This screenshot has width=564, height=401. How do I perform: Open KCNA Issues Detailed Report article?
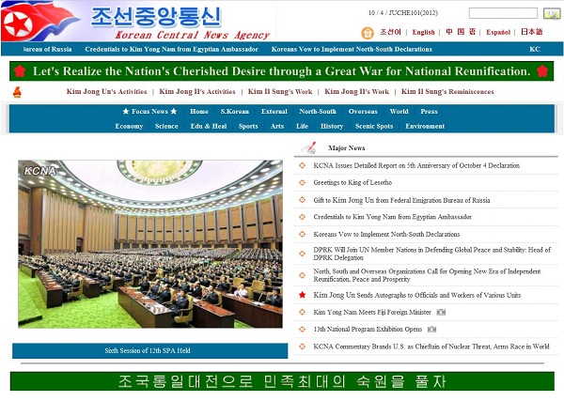[x=416, y=165]
